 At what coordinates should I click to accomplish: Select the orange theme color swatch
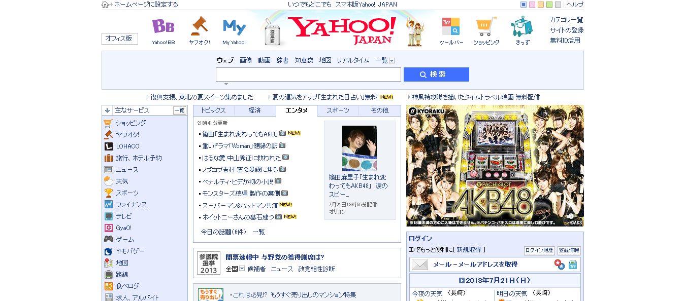[x=541, y=5]
